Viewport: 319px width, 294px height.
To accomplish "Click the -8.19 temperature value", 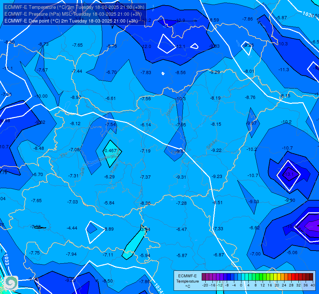I will [x=215, y=98].
